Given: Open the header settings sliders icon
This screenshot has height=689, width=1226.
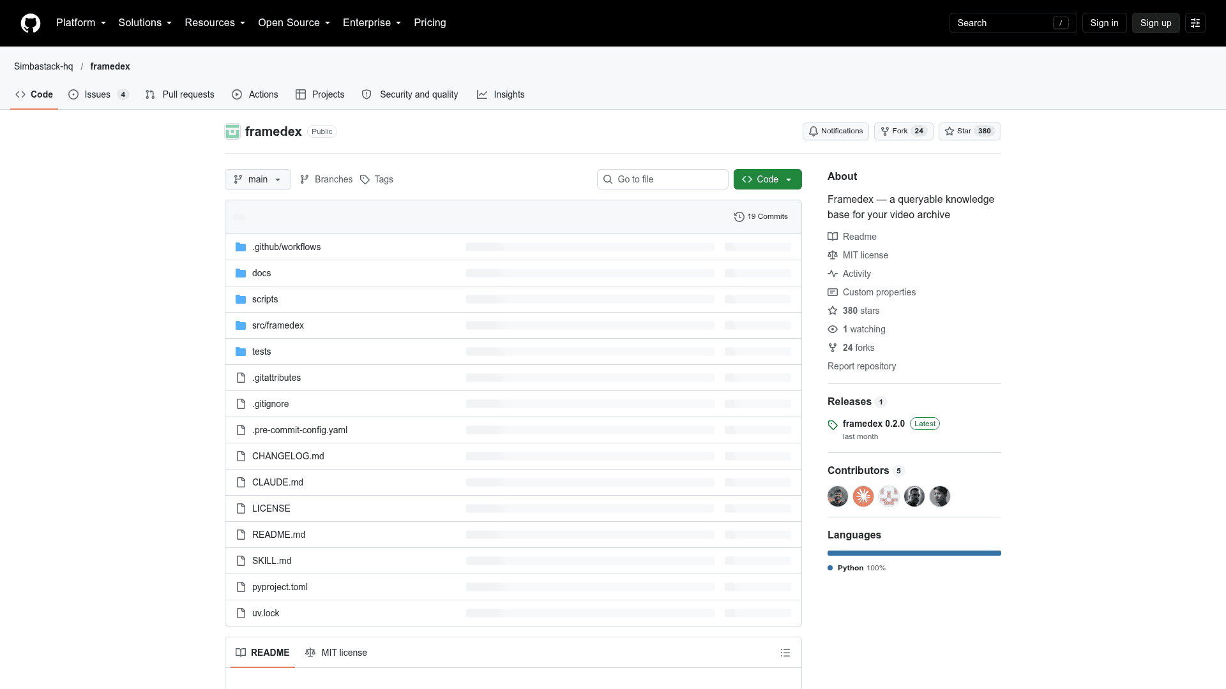Looking at the screenshot, I should (1195, 23).
